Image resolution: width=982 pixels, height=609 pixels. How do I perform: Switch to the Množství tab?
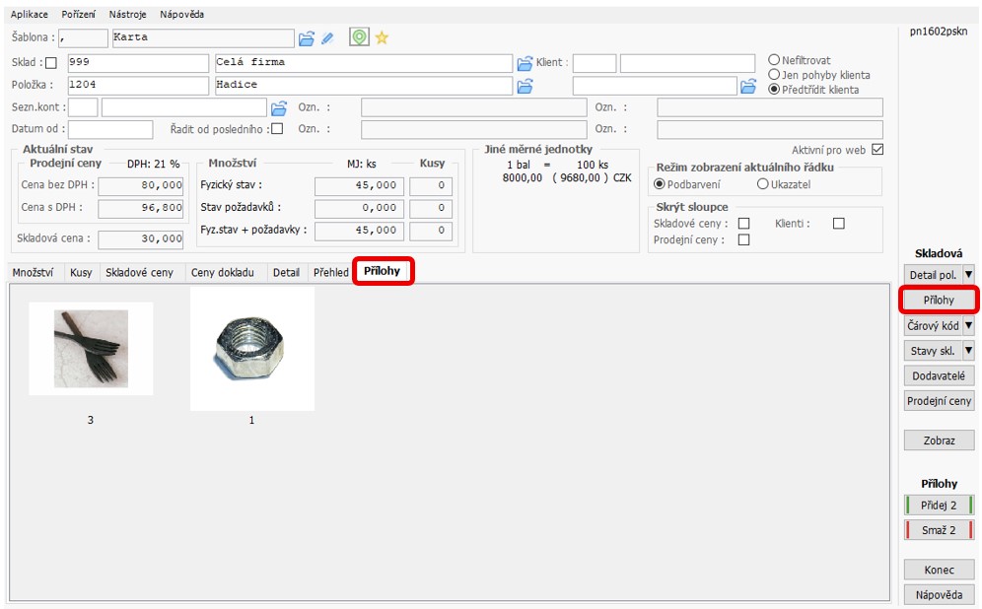click(x=33, y=272)
